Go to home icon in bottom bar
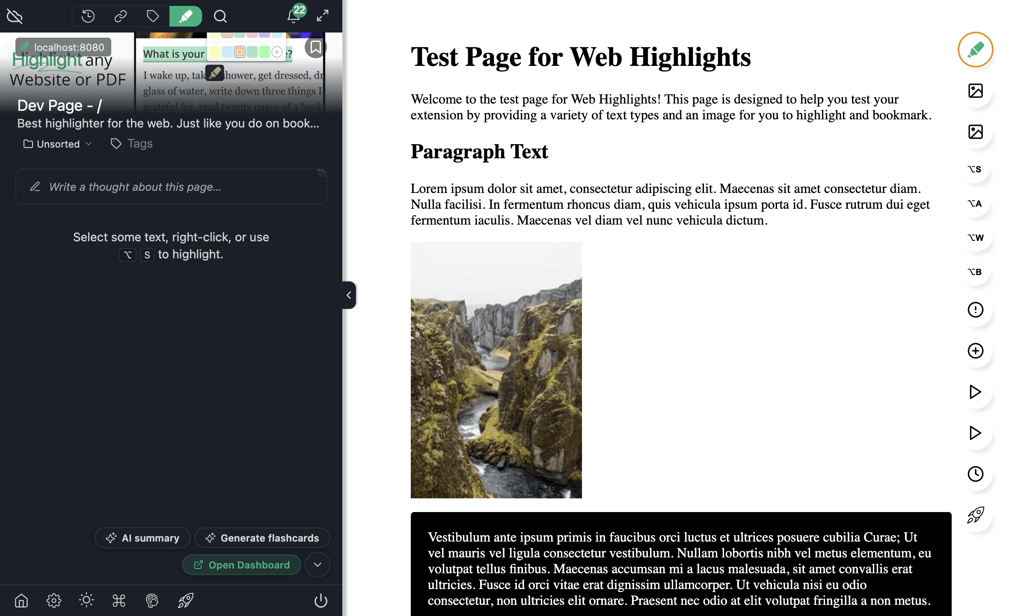1027x616 pixels. [21, 601]
